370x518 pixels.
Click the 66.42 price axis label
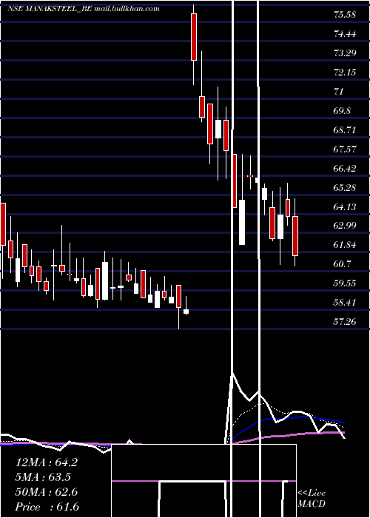[345, 168]
